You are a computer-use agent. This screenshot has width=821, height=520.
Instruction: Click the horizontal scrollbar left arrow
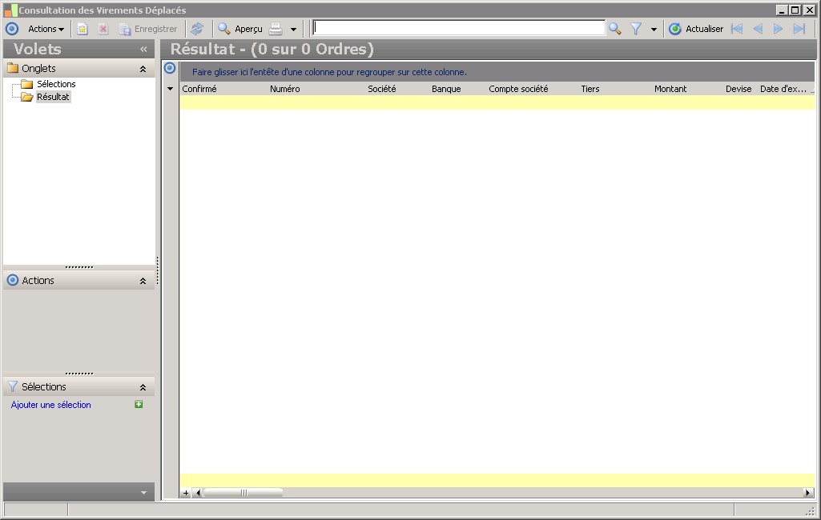[x=198, y=493]
